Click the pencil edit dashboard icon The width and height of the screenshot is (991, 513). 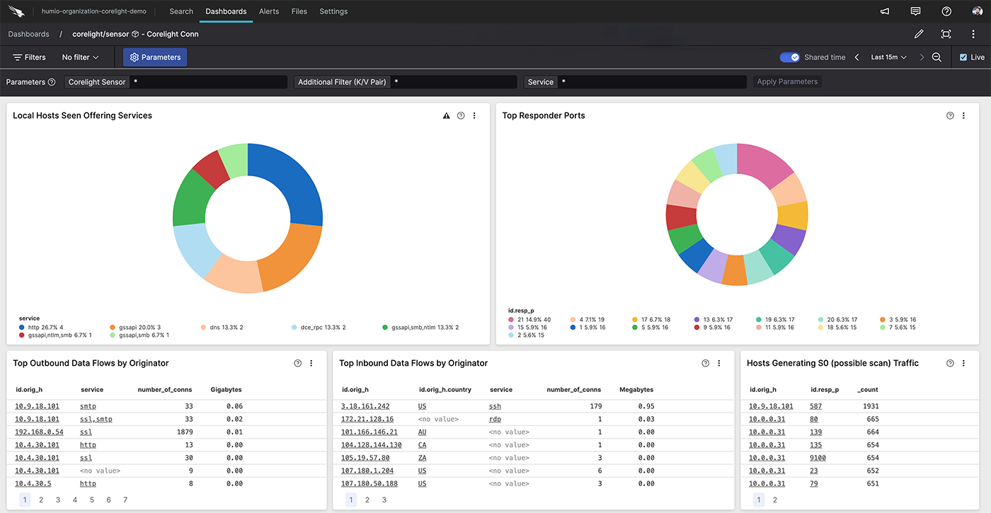(x=919, y=34)
